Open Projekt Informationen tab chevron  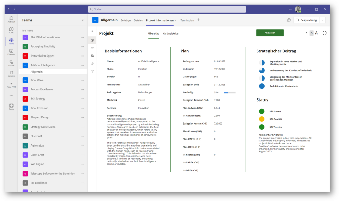176,21
